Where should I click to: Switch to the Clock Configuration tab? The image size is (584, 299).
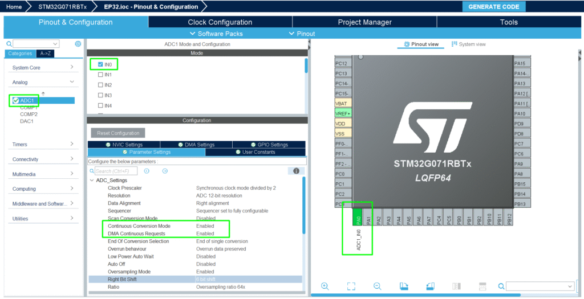(x=220, y=22)
